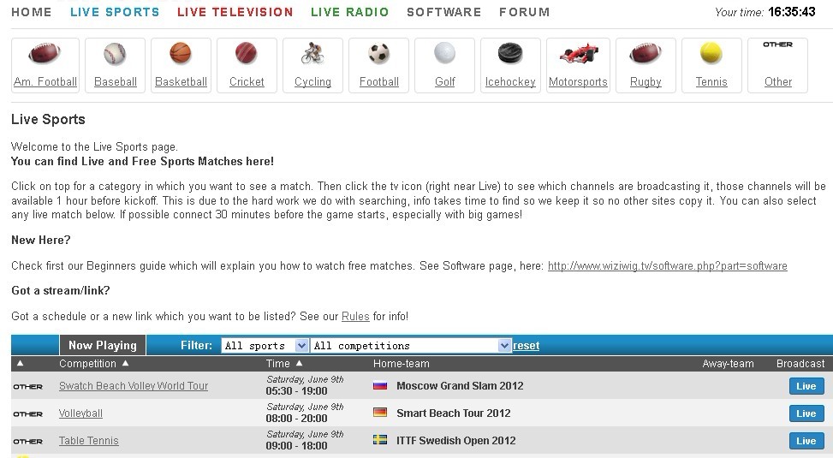The width and height of the screenshot is (833, 458).
Task: Click Live button for Smart Beach Tour 2012
Action: point(806,413)
